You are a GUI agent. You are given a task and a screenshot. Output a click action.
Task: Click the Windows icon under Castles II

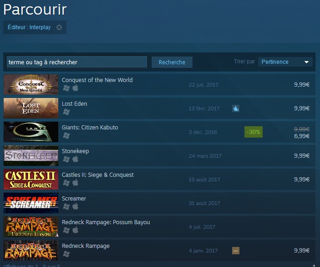[66, 183]
